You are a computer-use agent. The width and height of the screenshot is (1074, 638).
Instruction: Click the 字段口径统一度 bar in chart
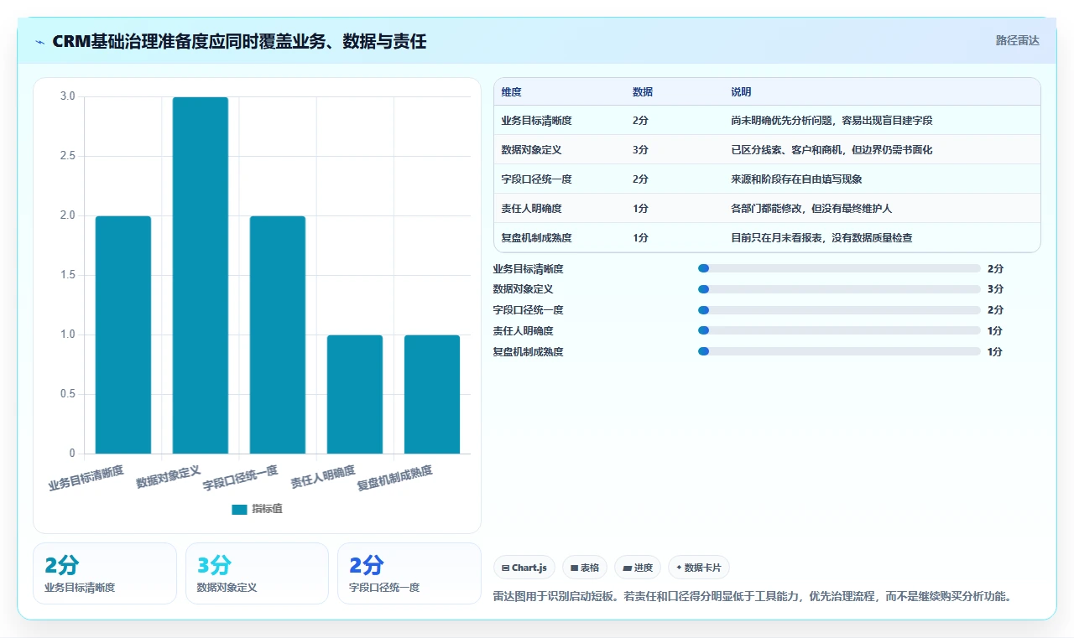(x=278, y=335)
